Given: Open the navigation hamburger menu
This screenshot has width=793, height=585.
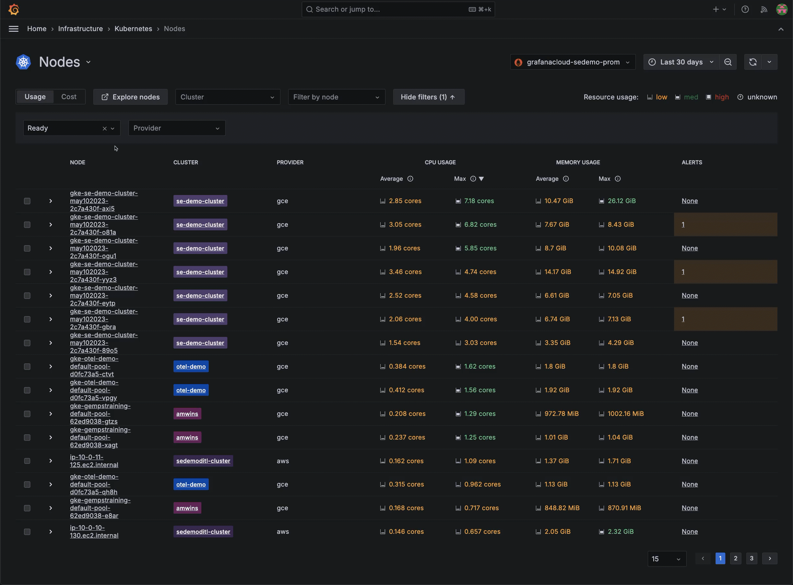Looking at the screenshot, I should (x=14, y=29).
